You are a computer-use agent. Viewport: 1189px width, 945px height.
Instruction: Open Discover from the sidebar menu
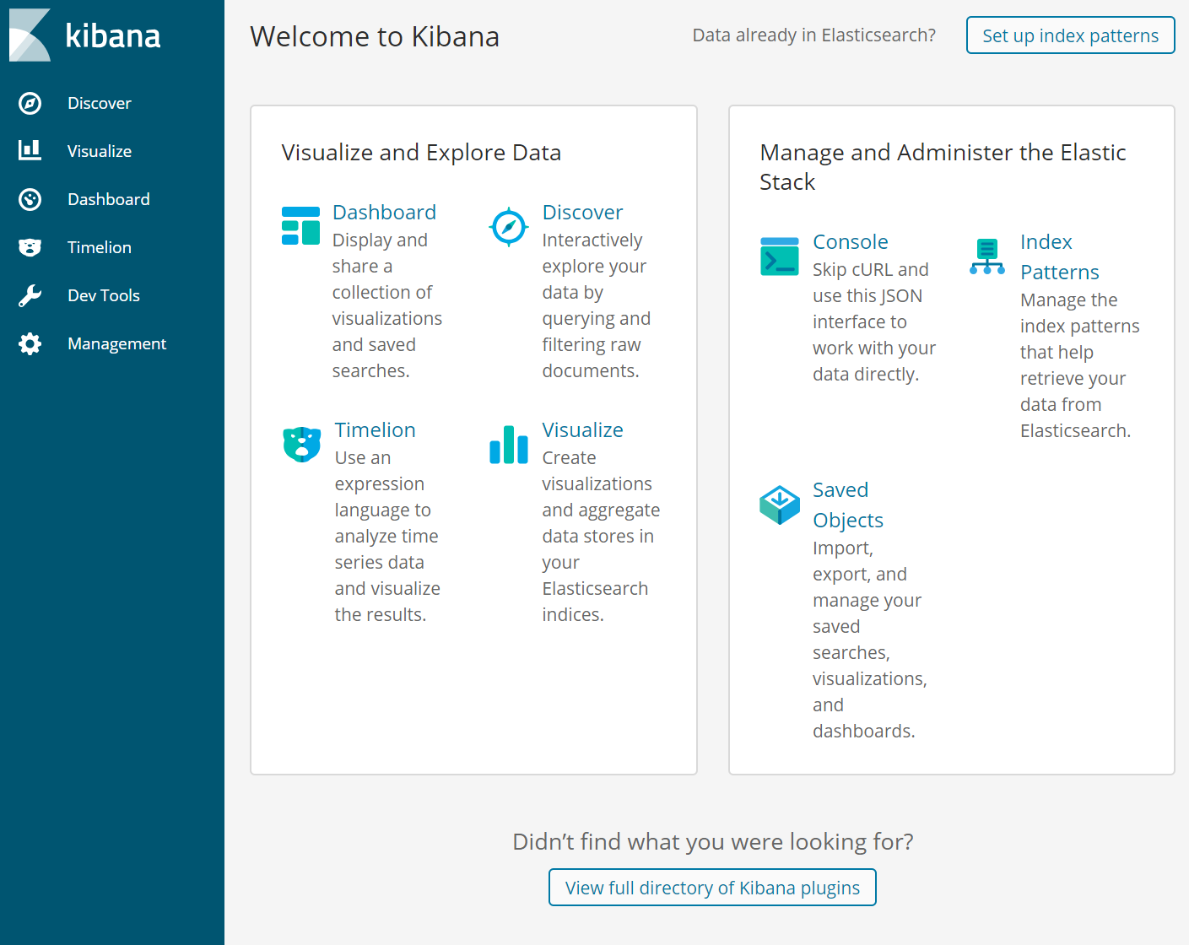[100, 104]
